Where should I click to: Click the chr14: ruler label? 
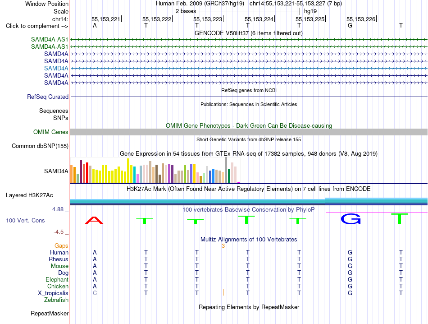click(60, 19)
